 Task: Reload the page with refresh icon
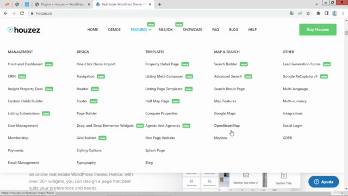click(x=22, y=13)
